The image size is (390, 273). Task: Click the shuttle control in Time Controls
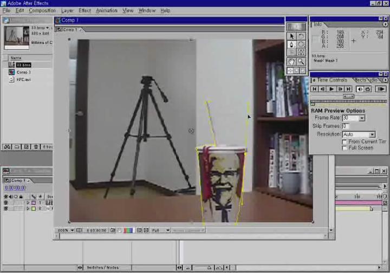(x=348, y=96)
